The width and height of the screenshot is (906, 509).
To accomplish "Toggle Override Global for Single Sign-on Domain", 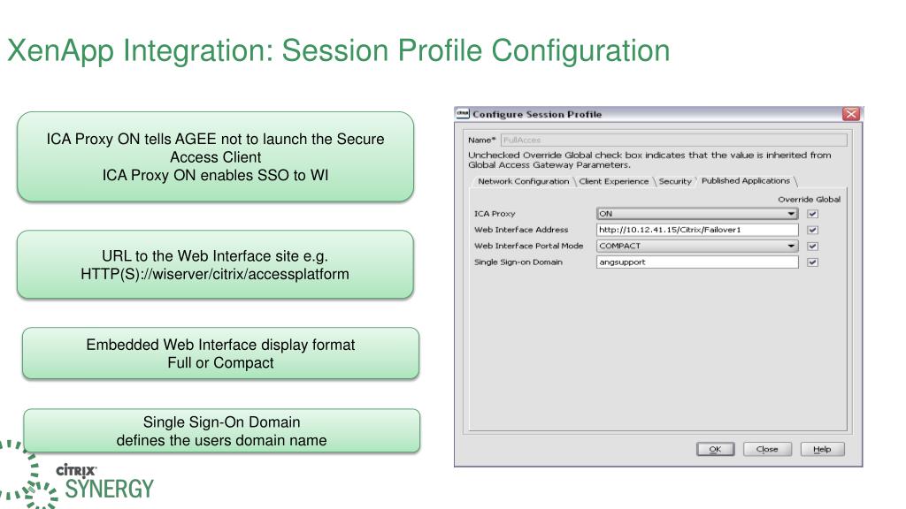I will pos(813,262).
